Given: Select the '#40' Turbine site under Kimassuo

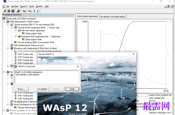Looking at the screenshot, I should (25, 60).
